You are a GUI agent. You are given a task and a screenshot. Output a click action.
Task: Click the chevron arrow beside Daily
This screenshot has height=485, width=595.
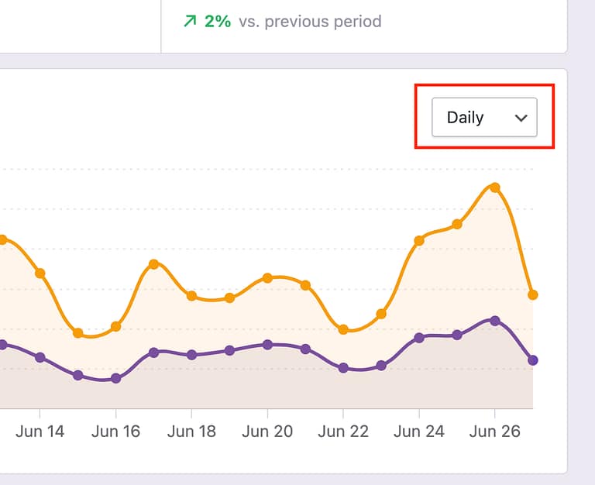521,118
